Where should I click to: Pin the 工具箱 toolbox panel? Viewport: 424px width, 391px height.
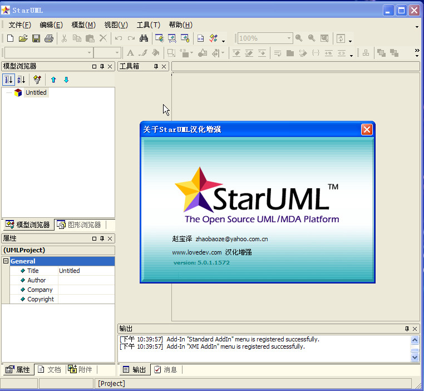pos(156,66)
